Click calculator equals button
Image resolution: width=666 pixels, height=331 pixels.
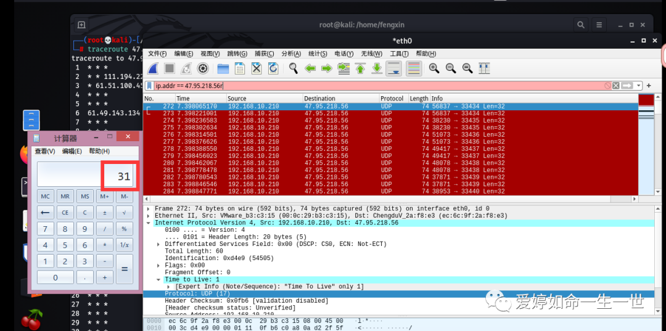tap(125, 269)
